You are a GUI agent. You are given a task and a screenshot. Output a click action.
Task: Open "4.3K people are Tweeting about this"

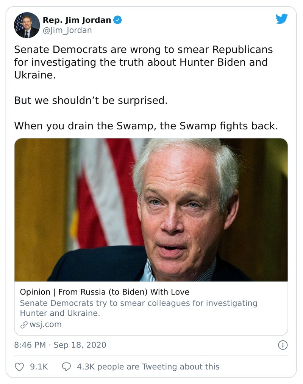pyautogui.click(x=148, y=367)
